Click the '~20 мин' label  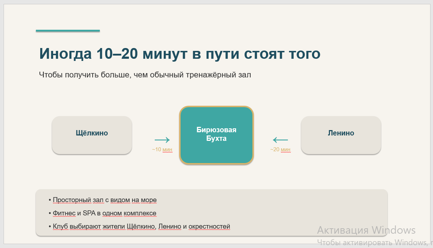(x=280, y=149)
